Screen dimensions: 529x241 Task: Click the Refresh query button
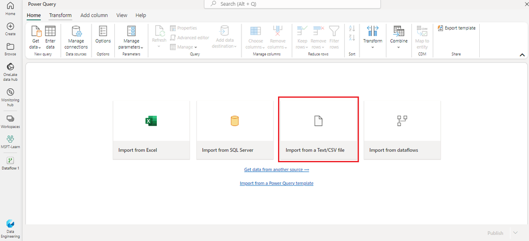(x=159, y=38)
